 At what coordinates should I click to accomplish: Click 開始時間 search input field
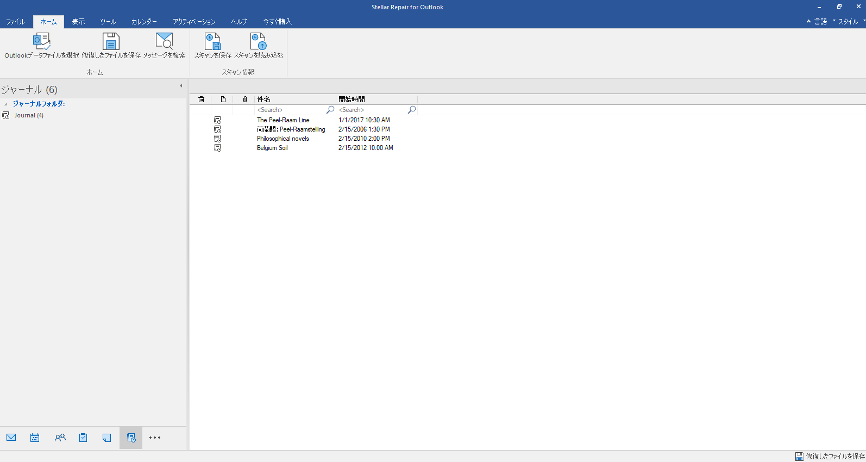pyautogui.click(x=372, y=110)
